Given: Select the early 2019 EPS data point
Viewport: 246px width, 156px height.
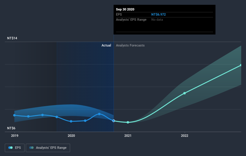Looking at the screenshot, I should coord(14,115).
